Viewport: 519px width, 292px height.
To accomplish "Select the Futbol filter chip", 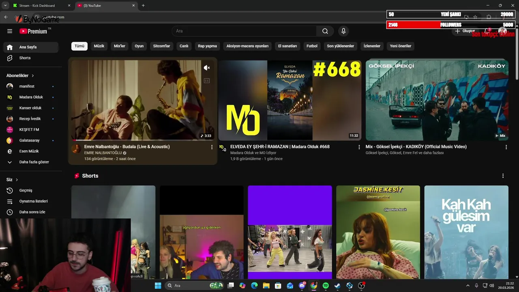I will point(312,46).
